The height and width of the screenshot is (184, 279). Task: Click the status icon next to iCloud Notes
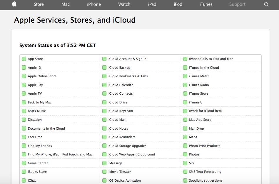pos(104,128)
